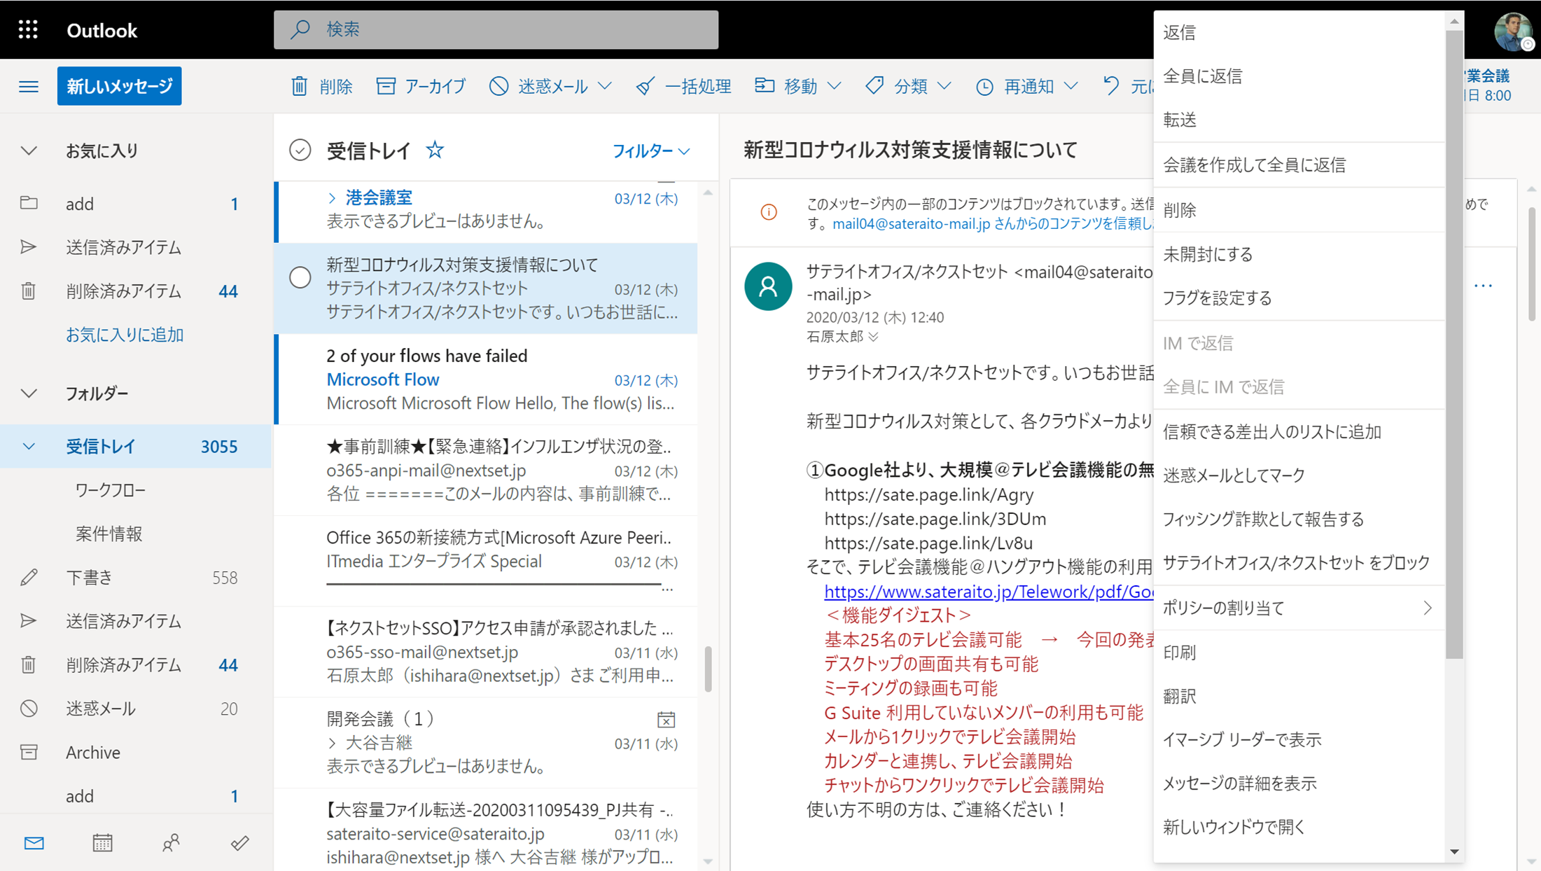Click the context menu scrollbar thumb

pos(1454,343)
